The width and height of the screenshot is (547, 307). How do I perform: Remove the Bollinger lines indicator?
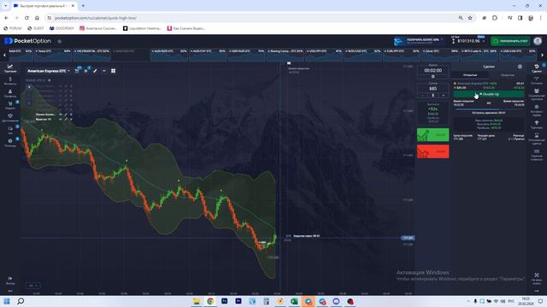[x=71, y=114]
